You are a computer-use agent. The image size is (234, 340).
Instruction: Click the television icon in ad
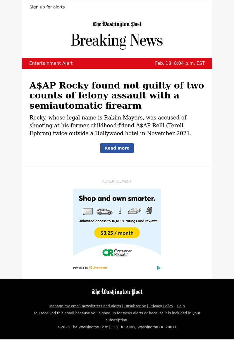click(x=88, y=211)
